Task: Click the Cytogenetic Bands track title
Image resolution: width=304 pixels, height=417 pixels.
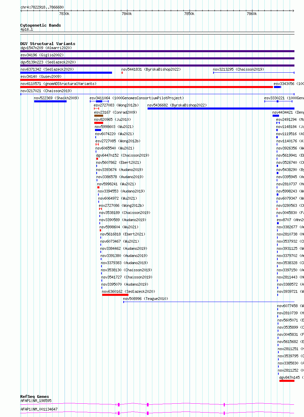Action: pos(41,25)
